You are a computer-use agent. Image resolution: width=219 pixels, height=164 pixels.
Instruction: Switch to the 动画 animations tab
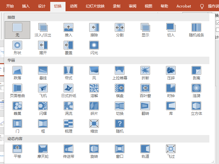click(x=74, y=6)
